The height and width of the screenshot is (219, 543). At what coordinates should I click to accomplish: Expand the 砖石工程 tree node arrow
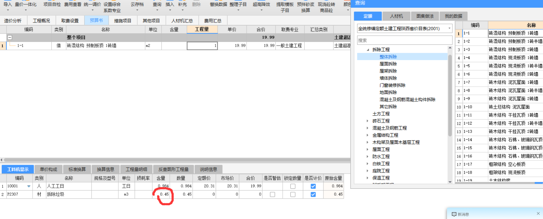pyautogui.click(x=368, y=121)
